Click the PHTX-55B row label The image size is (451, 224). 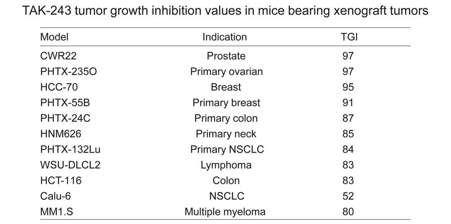pos(65,103)
